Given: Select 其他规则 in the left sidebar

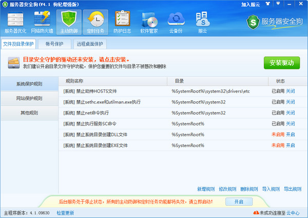Looking at the screenshot, I should tap(29, 113).
